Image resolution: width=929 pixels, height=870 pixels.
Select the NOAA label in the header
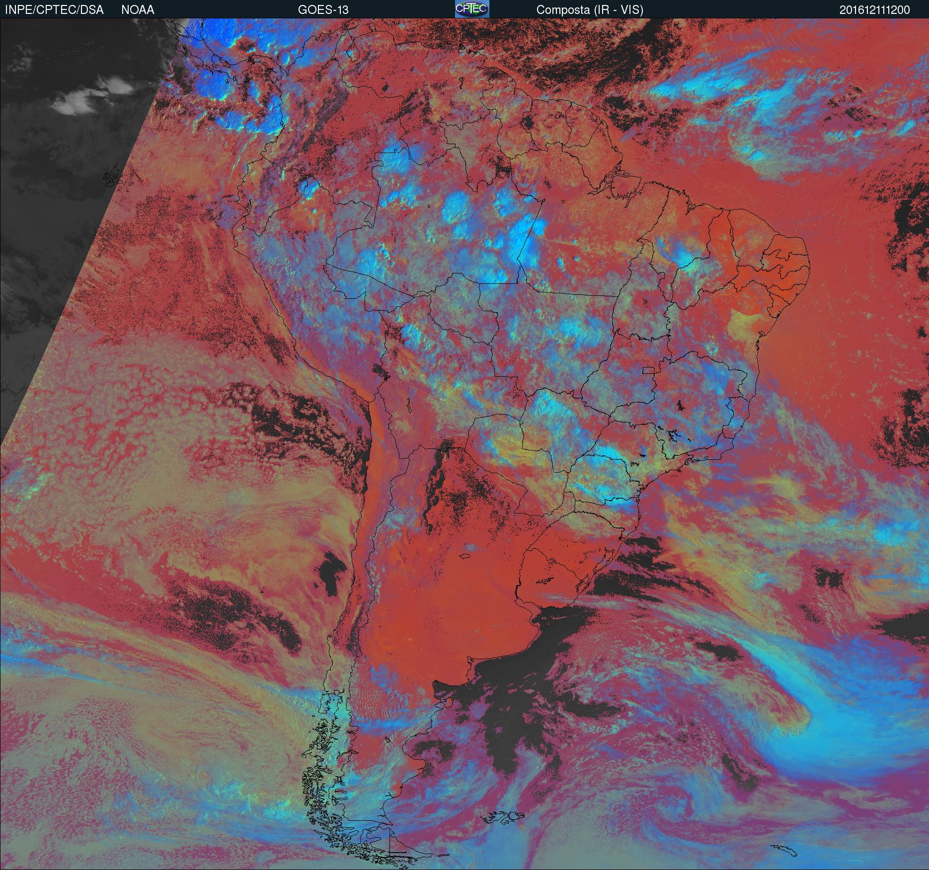pyautogui.click(x=138, y=10)
